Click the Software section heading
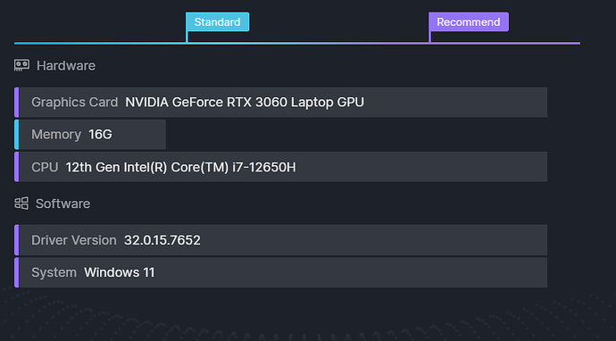 [x=62, y=204]
